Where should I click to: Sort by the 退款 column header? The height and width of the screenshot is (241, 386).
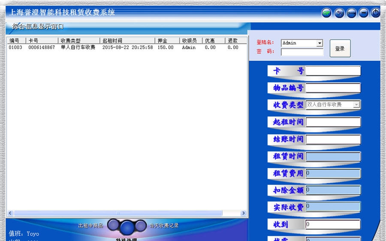coord(236,41)
